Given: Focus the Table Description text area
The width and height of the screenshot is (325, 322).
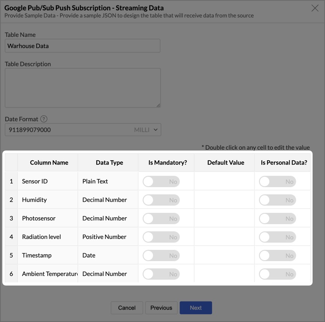Looking at the screenshot, I should point(82,88).
